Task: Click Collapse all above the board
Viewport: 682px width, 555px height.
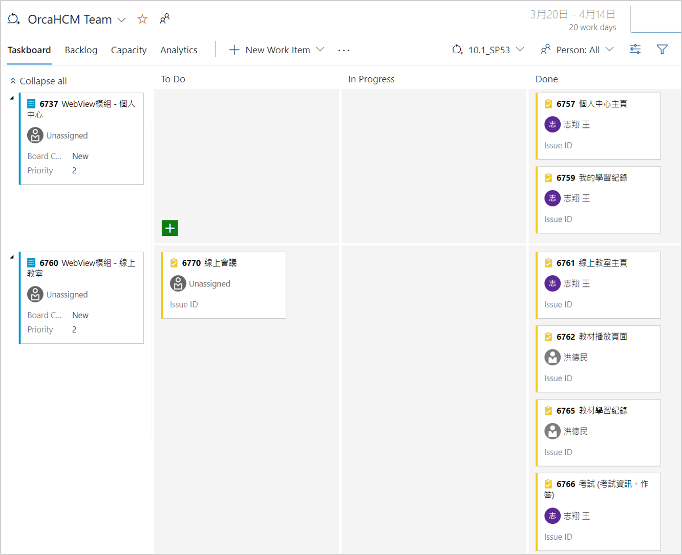Action: coord(37,81)
